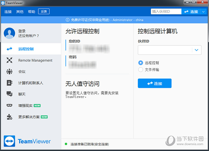Open the 其他 menu
Viewport: 209px width, 151px height.
20,12
